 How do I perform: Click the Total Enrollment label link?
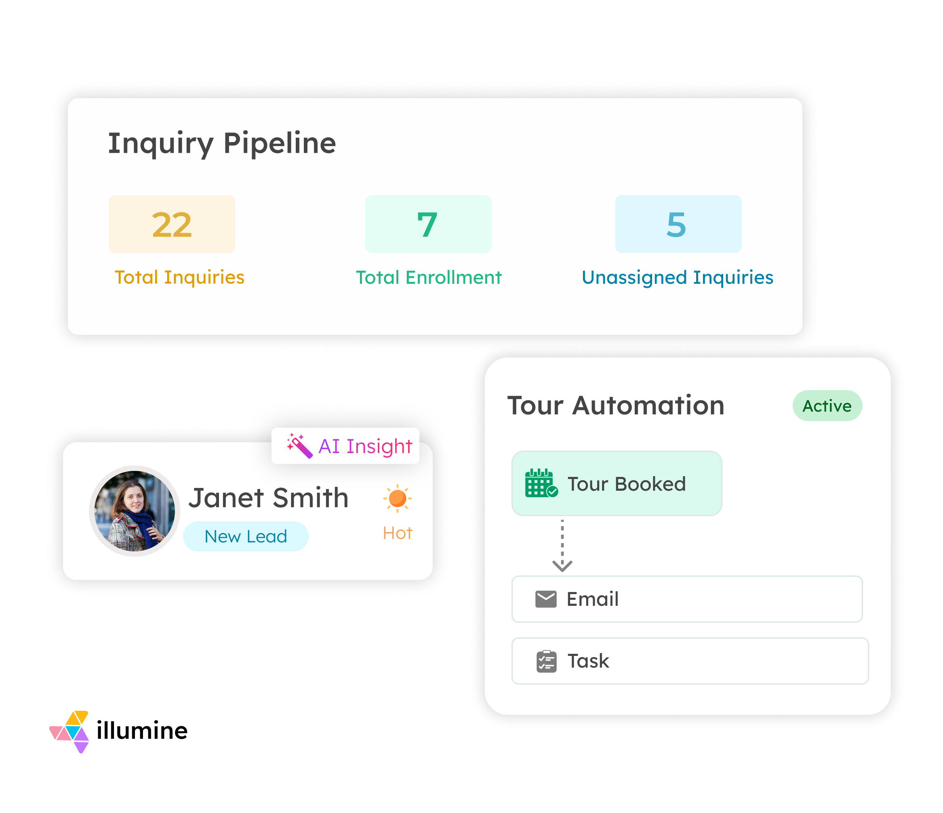[x=428, y=277]
